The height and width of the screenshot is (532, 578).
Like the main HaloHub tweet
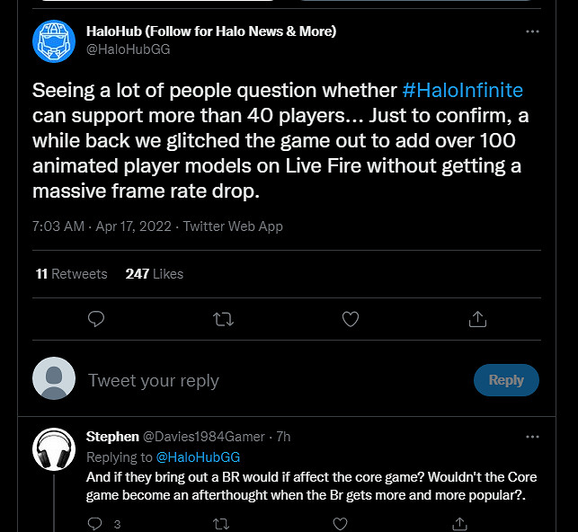[x=351, y=318]
